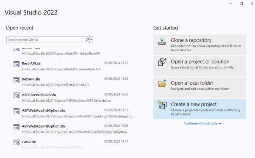255x158 pixels.
Task: Click the search magnifier icon in recent box
Action: pos(87,39)
